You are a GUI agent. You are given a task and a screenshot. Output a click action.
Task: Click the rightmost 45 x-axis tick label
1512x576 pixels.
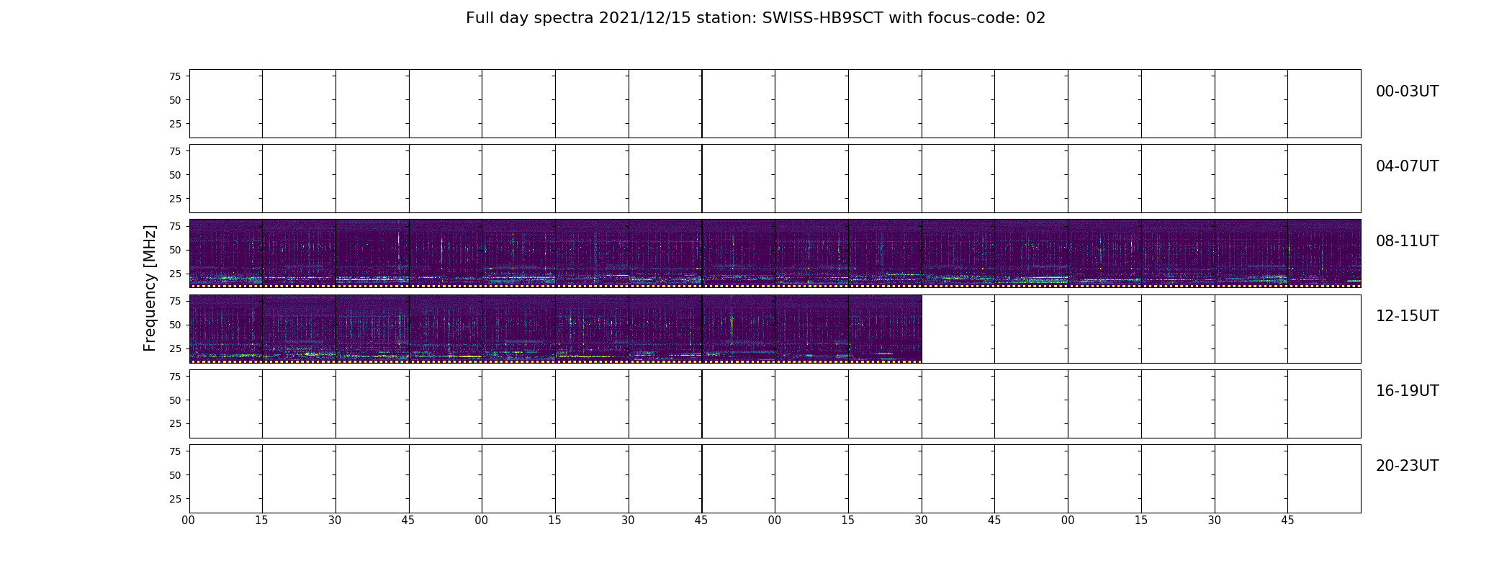1287,521
